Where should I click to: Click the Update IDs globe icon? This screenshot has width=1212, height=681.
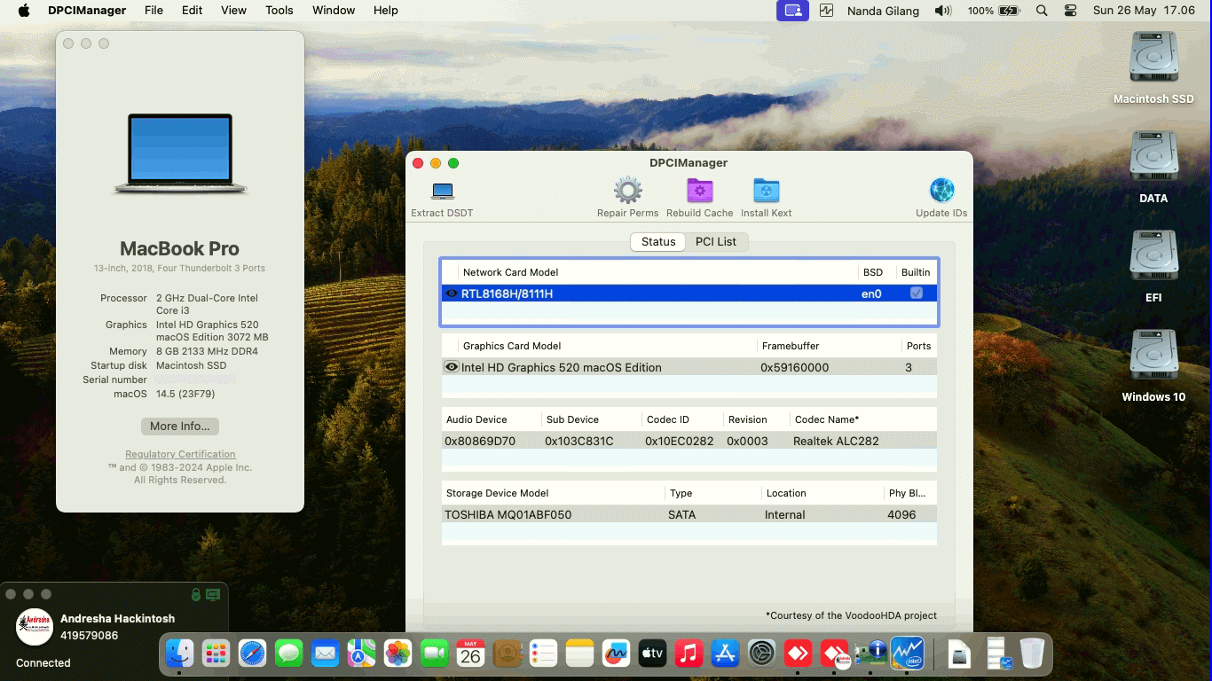pyautogui.click(x=941, y=191)
